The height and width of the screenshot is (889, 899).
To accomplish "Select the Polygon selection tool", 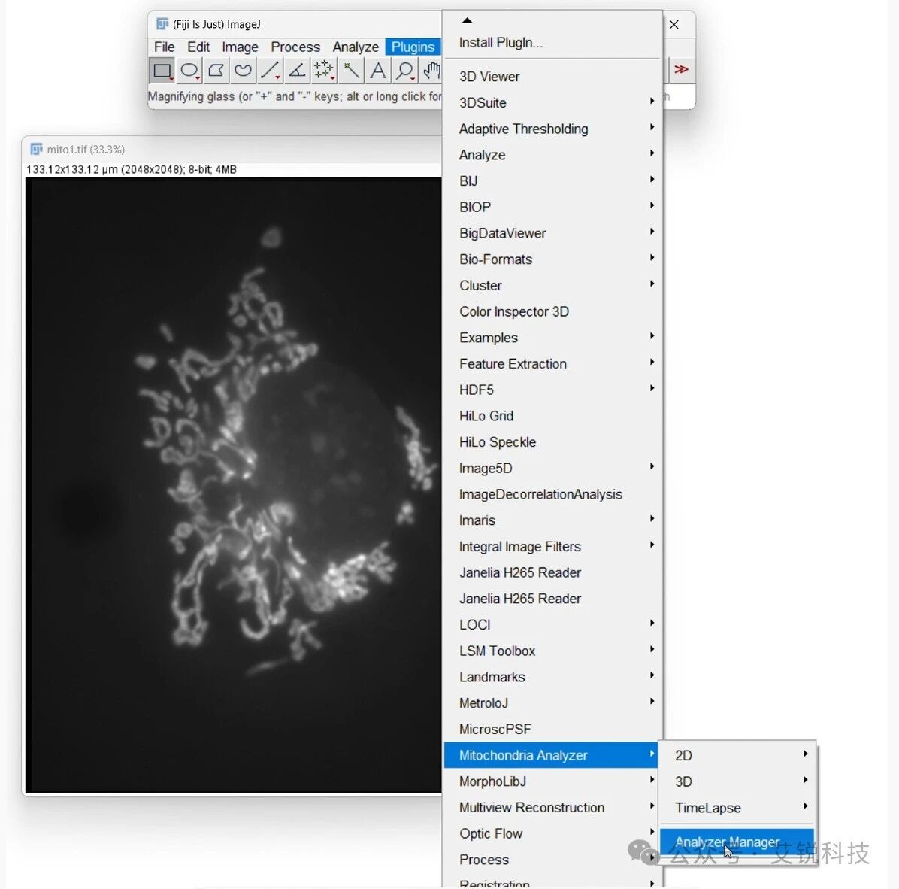I will [216, 71].
